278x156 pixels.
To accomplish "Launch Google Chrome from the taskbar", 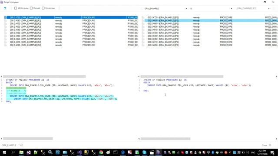I will coord(101,152).
